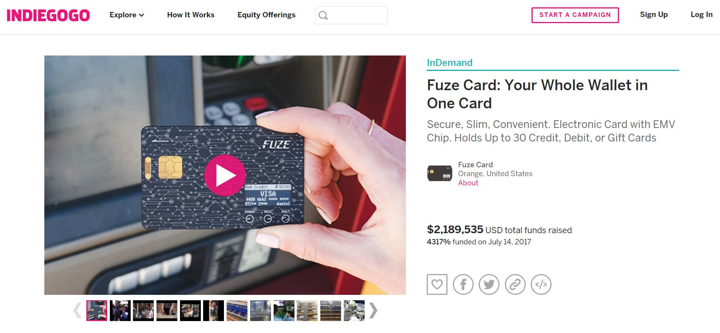The image size is (720, 333).
Task: Copy campaign link via chain icon
Action: [515, 284]
